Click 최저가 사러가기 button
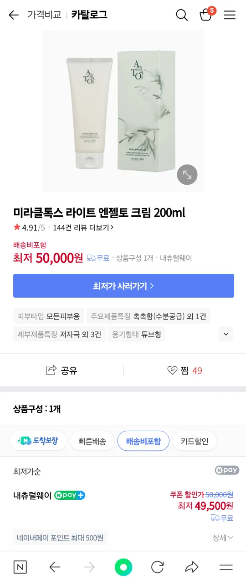246x582 pixels. pyautogui.click(x=123, y=286)
